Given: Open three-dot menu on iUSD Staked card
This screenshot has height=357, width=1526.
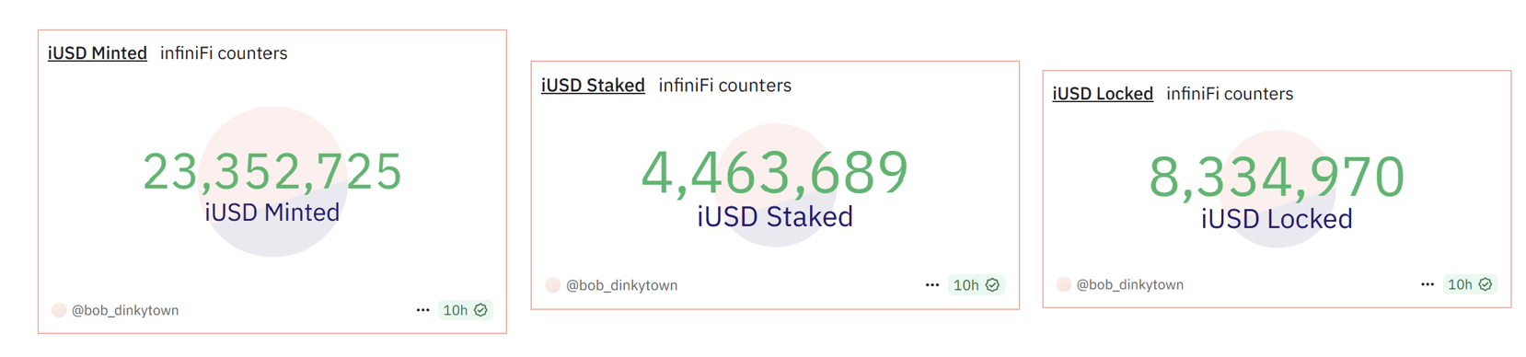Looking at the screenshot, I should point(932,285).
